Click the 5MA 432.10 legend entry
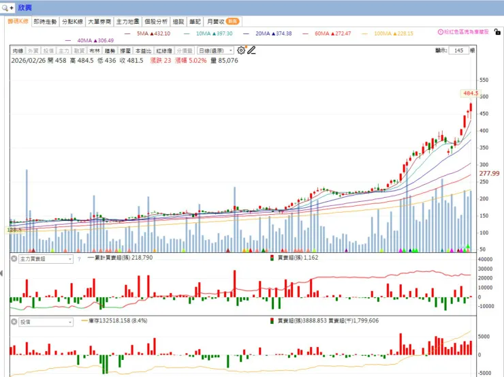The width and height of the screenshot is (504, 377). (x=148, y=33)
